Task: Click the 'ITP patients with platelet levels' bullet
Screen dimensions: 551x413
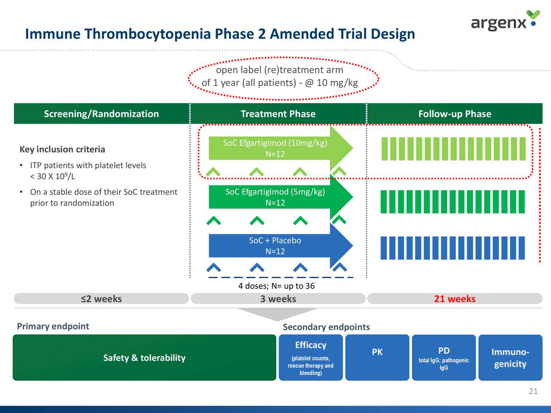Action: (88, 165)
